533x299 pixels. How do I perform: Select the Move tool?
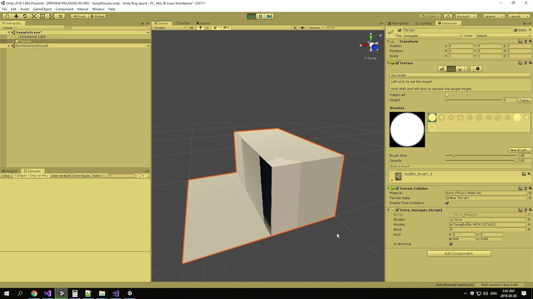point(16,16)
